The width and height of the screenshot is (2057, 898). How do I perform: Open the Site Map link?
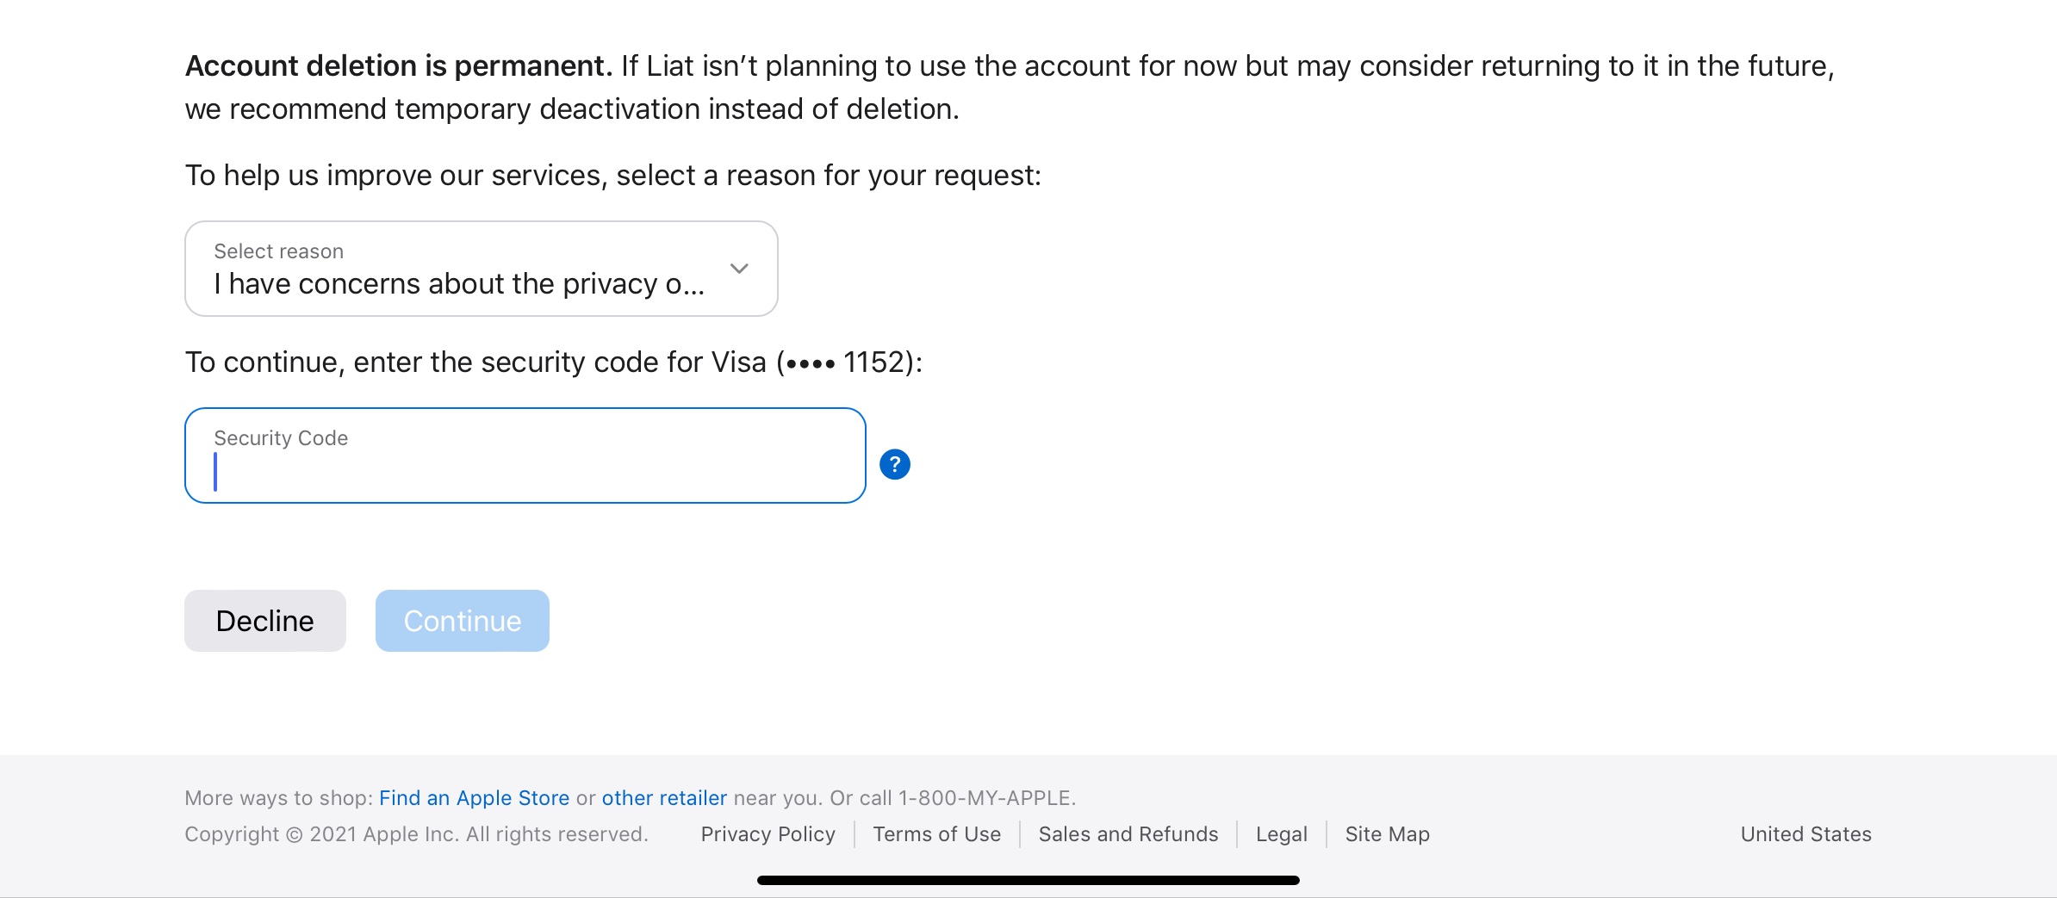(x=1387, y=834)
